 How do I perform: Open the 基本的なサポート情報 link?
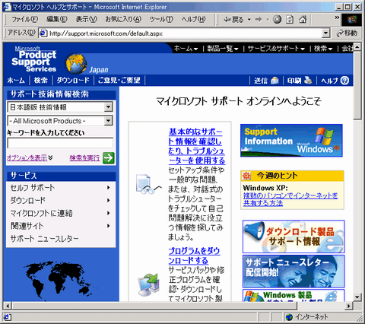point(197,146)
